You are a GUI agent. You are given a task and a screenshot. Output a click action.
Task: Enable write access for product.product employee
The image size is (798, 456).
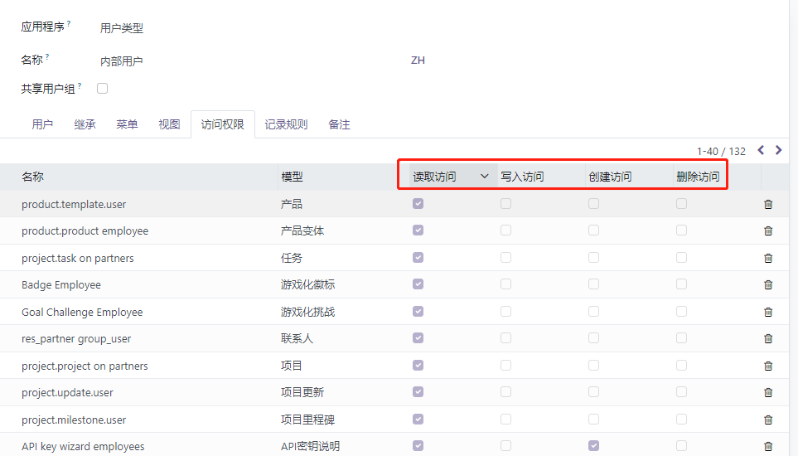point(505,230)
